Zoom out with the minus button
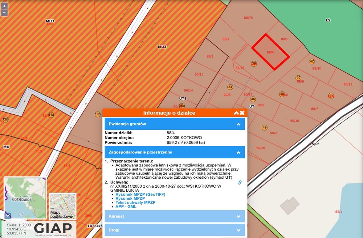 coord(4,13)
